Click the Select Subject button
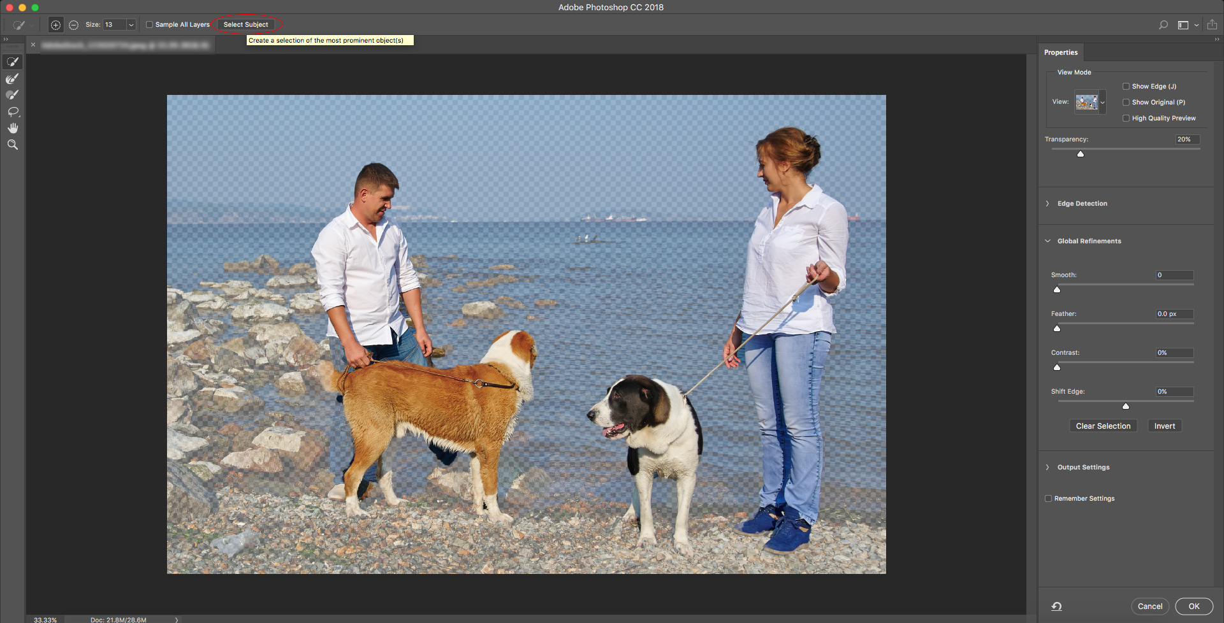This screenshot has width=1224, height=623. click(x=246, y=25)
